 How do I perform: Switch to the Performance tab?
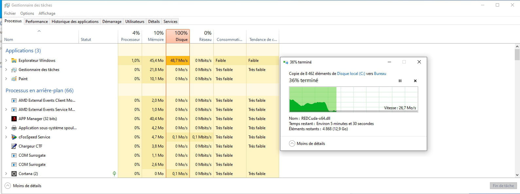tap(37, 22)
